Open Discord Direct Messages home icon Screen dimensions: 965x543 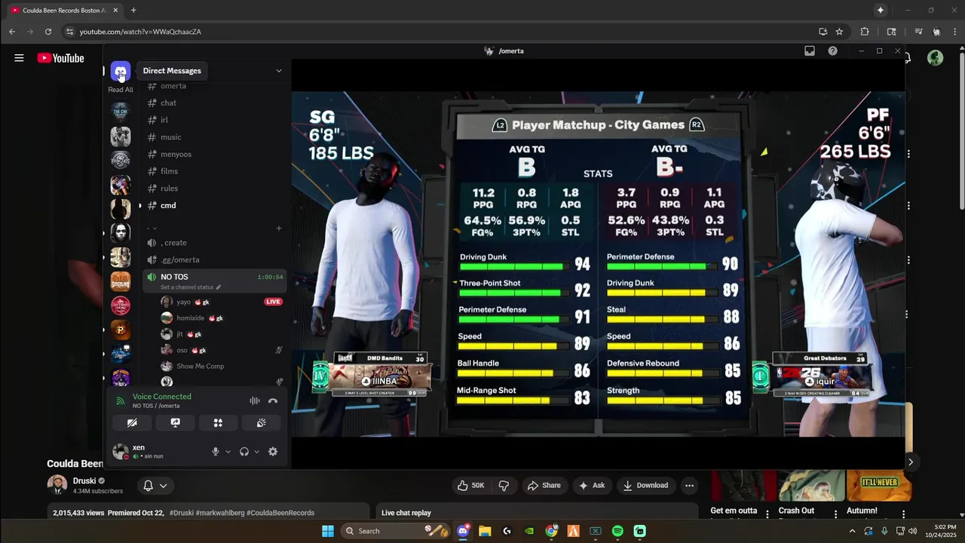pyautogui.click(x=120, y=71)
